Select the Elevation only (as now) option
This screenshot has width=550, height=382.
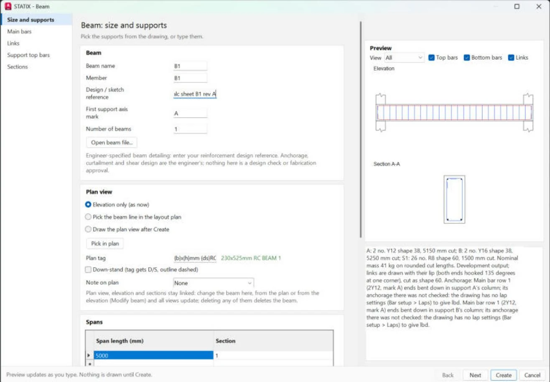click(x=117, y=205)
